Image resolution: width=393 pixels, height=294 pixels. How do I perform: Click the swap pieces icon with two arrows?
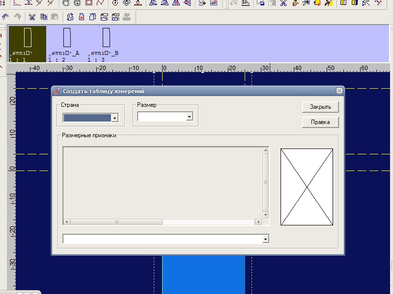[70, 17]
